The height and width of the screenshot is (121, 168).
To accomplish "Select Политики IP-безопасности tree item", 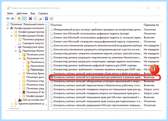I will pyautogui.click(x=33, y=92).
